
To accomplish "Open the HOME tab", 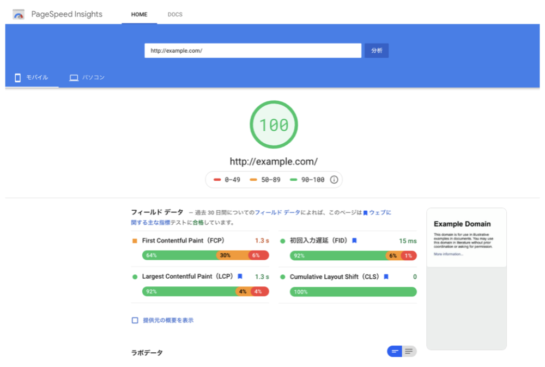I will point(139,15).
